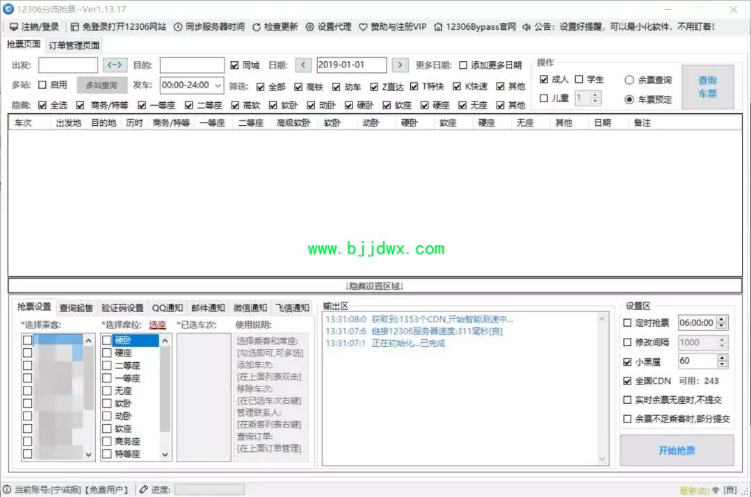Screen dimensions: 751x497
Task: Open the 验证码设置 tab
Action: coord(122,308)
